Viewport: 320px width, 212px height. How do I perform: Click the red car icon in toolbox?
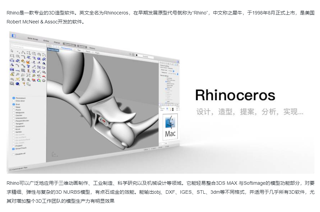pyautogui.click(x=44, y=76)
